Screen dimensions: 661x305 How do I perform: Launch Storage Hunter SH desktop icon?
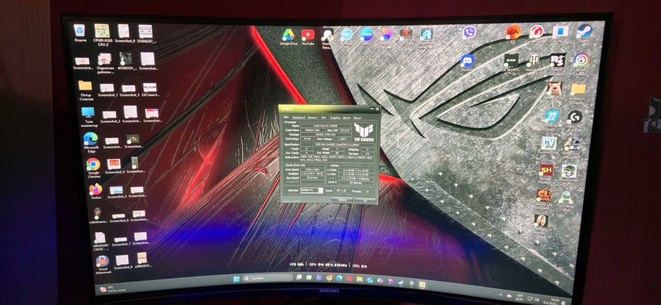click(547, 174)
